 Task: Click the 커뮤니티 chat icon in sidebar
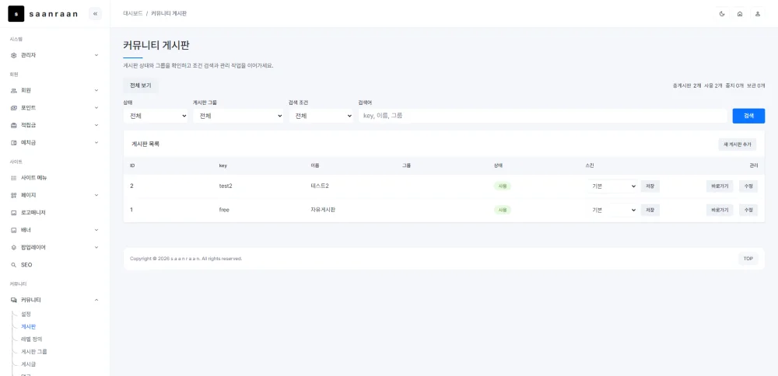coord(14,300)
